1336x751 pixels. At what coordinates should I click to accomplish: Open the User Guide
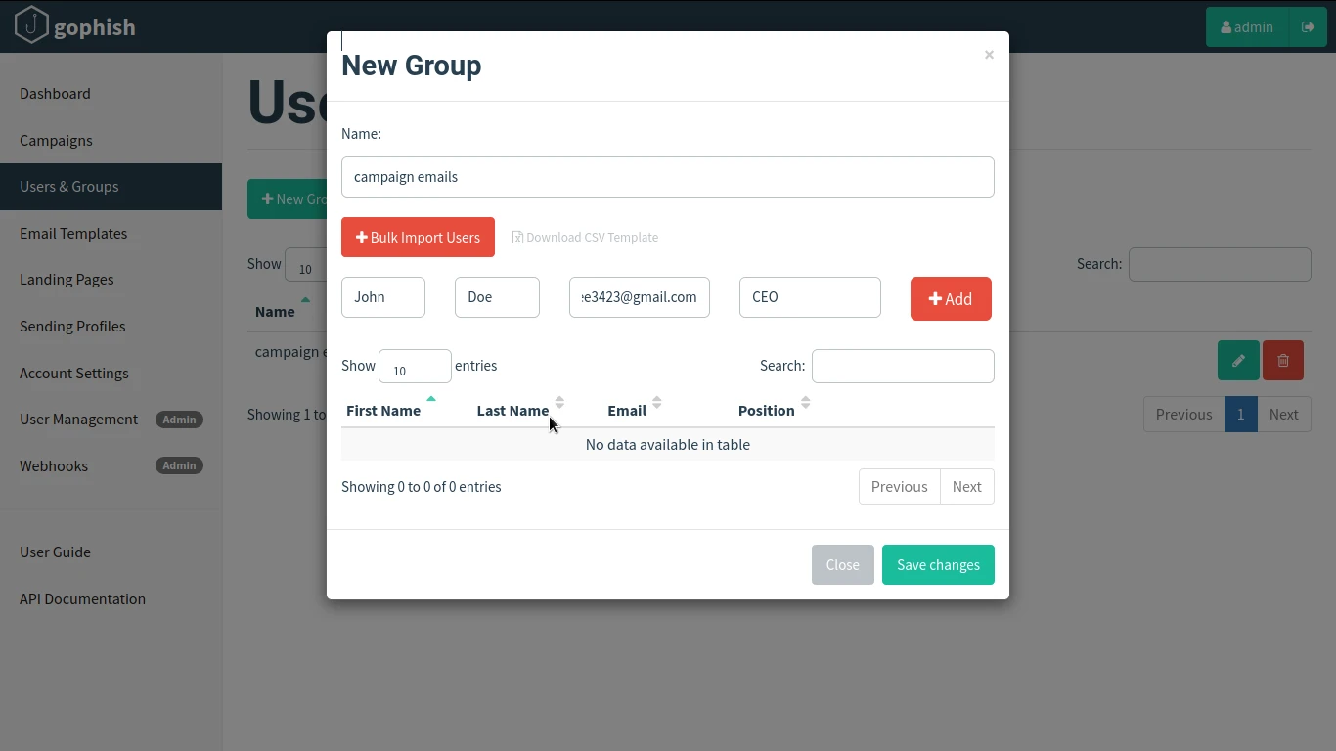(x=56, y=552)
